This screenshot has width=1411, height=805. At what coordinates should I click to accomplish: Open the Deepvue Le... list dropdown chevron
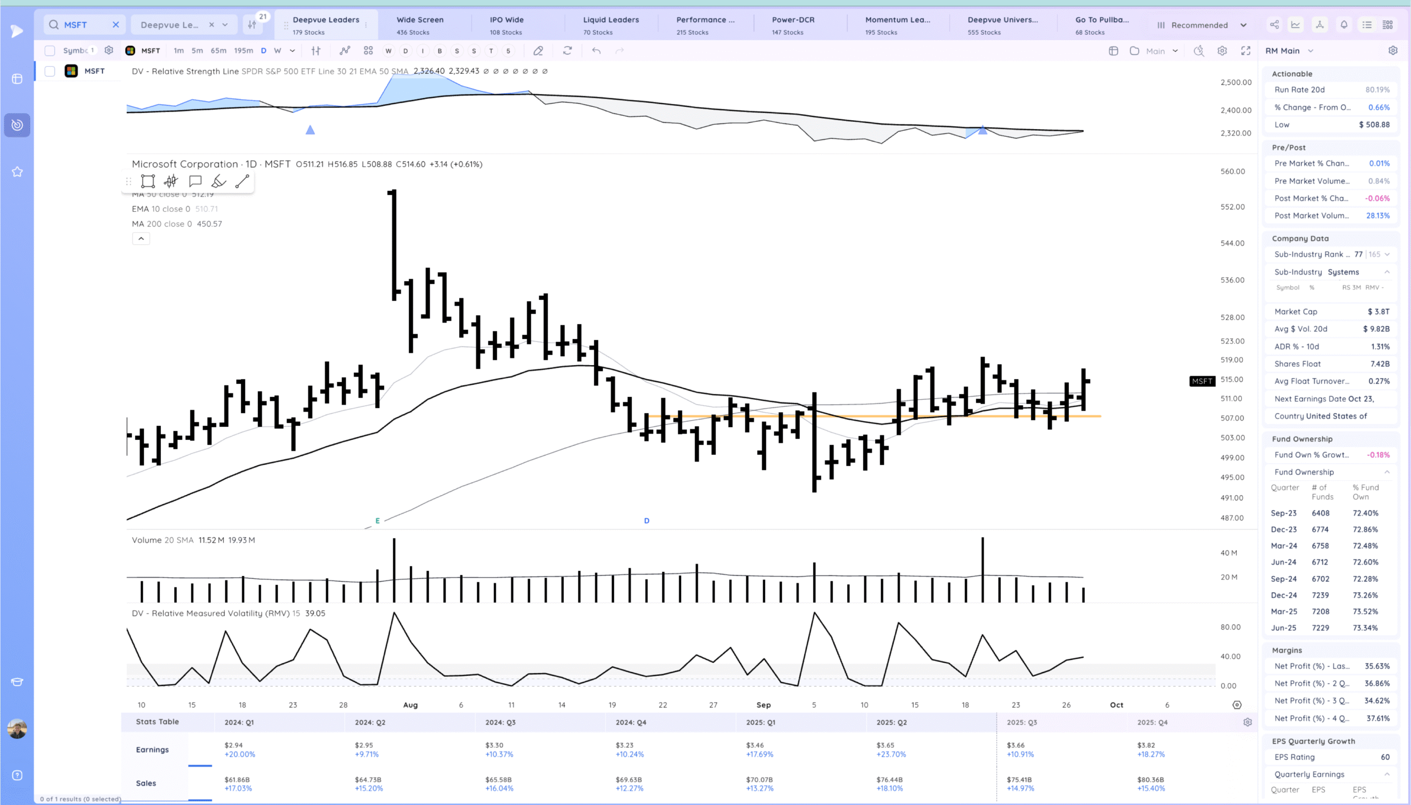[225, 25]
